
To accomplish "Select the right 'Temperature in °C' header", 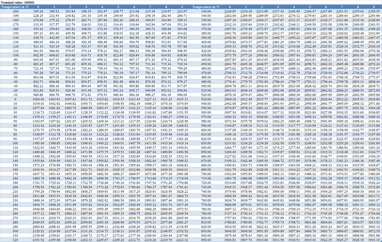I will pyautogui.click(x=206, y=7).
